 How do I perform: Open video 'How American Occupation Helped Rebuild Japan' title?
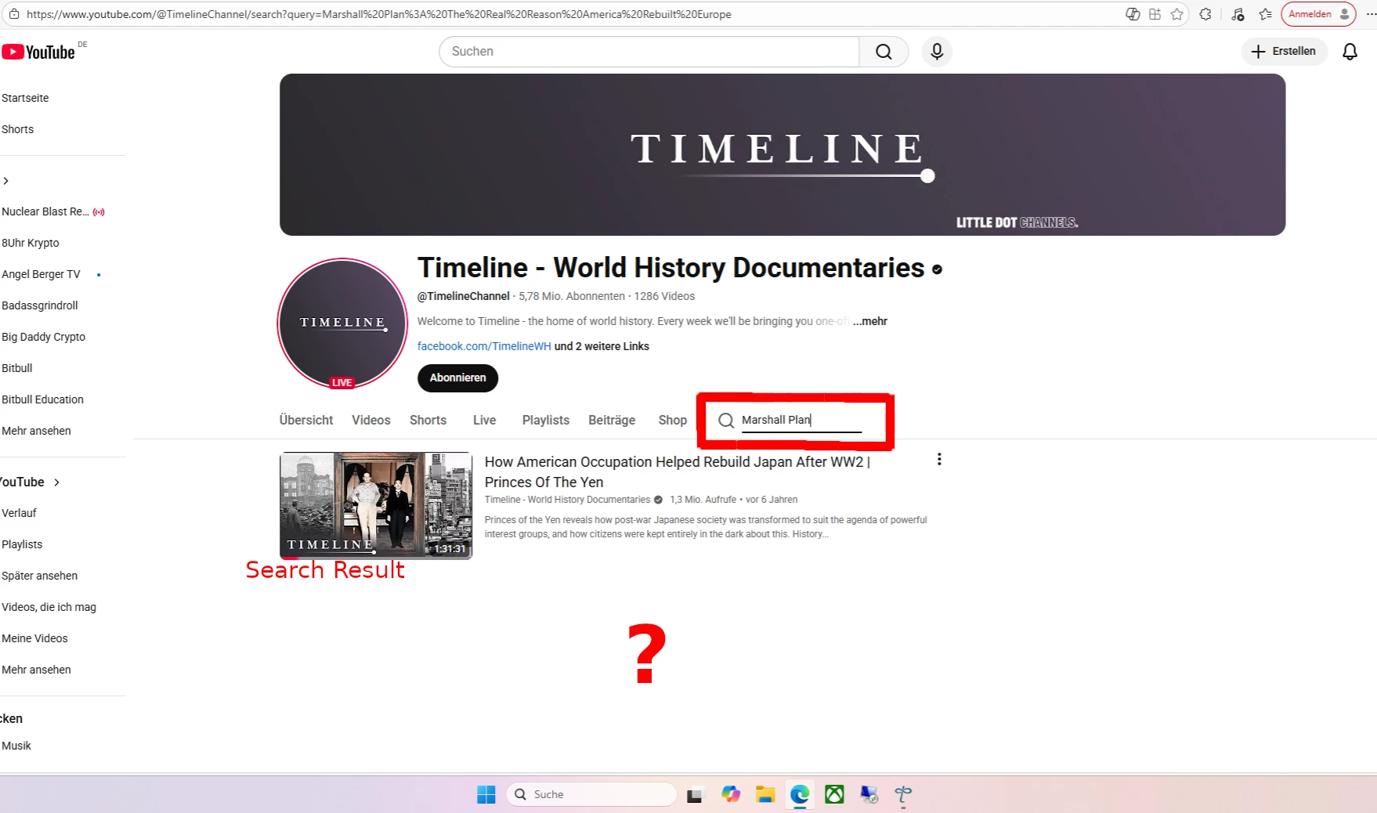[678, 472]
